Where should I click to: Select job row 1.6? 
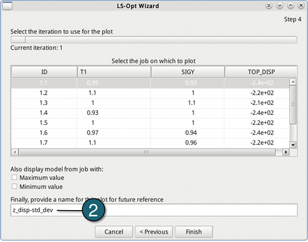150,133
